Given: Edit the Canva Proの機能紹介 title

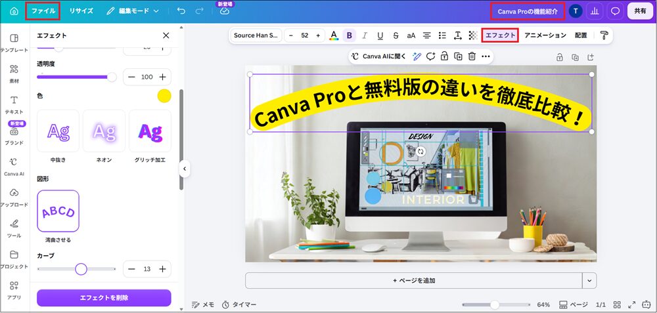Looking at the screenshot, I should [528, 11].
